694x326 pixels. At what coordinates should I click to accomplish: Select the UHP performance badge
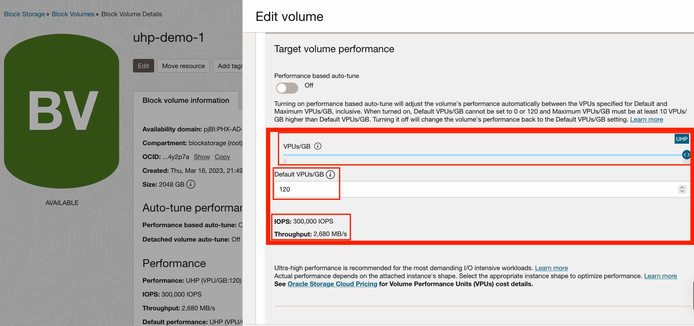tap(681, 139)
